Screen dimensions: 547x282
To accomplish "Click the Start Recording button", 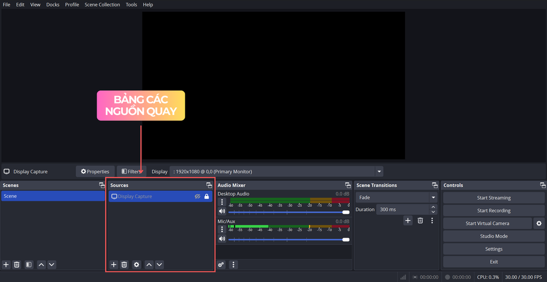I will pos(494,211).
